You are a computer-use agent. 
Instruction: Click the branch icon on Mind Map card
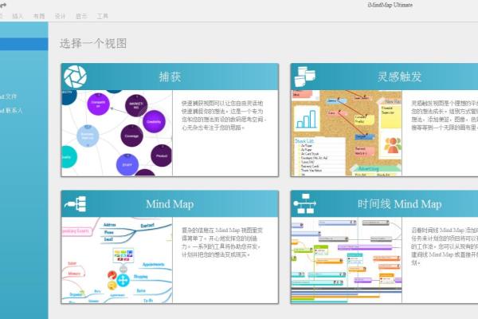pos(76,204)
